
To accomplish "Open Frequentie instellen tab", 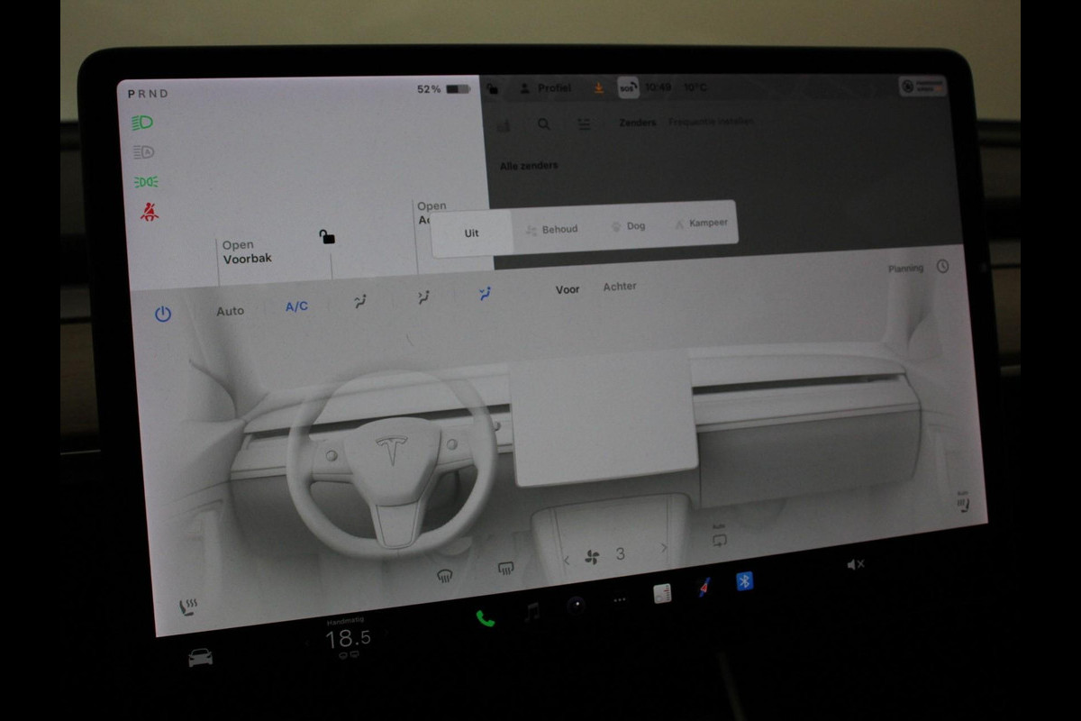I will 712,121.
